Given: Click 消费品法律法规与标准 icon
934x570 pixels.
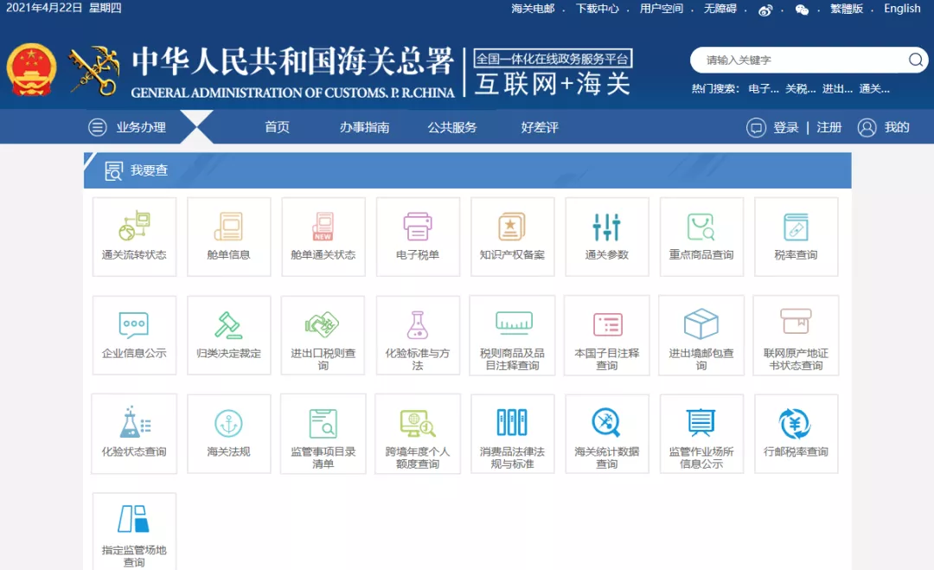Looking at the screenshot, I should tap(512, 422).
